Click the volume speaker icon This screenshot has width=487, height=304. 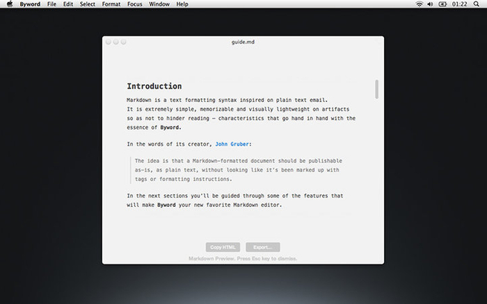[430, 4]
